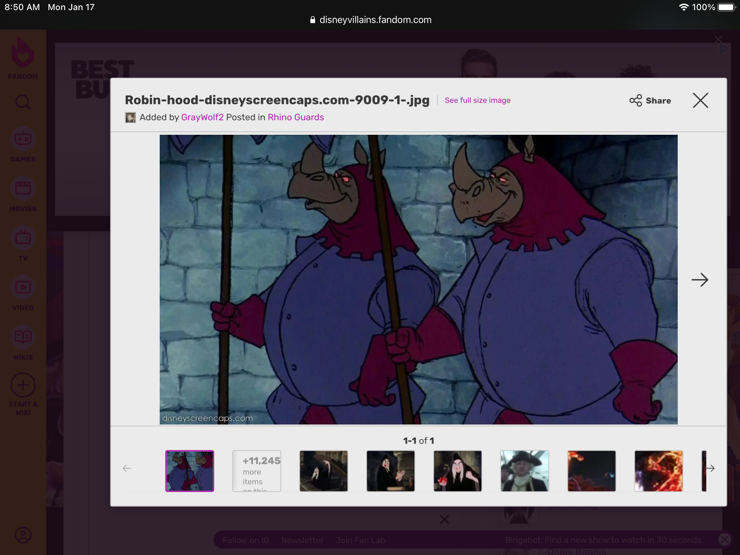Click Start a Wiki plus icon

pos(23,385)
